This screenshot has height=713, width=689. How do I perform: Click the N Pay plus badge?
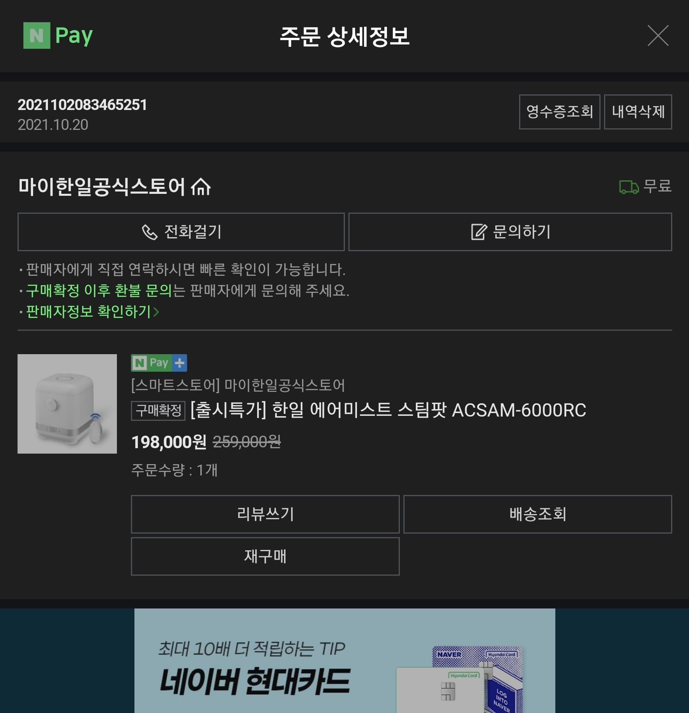pyautogui.click(x=159, y=363)
